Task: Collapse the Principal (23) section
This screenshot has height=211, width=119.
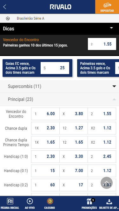Action: tap(60, 99)
